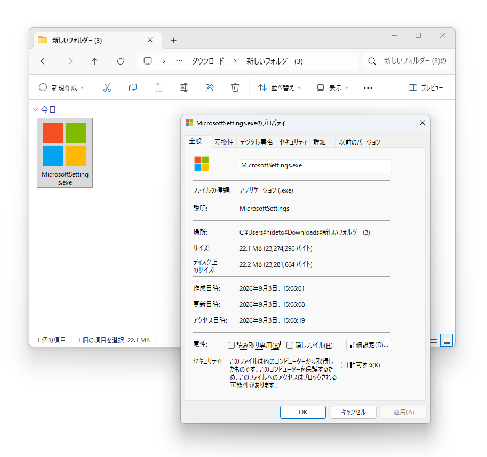Image resolution: width=487 pixels, height=457 pixels.
Task: Open the folder icon of Explorer tab title
Action: pyautogui.click(x=43, y=40)
